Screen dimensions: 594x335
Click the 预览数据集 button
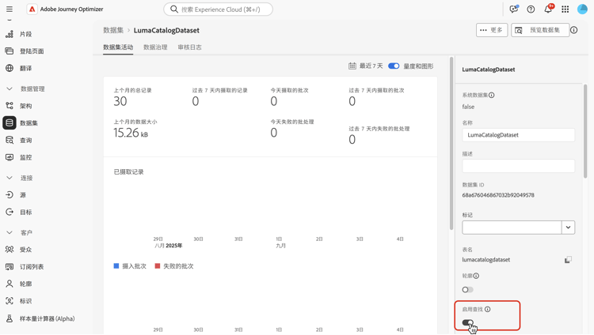540,30
